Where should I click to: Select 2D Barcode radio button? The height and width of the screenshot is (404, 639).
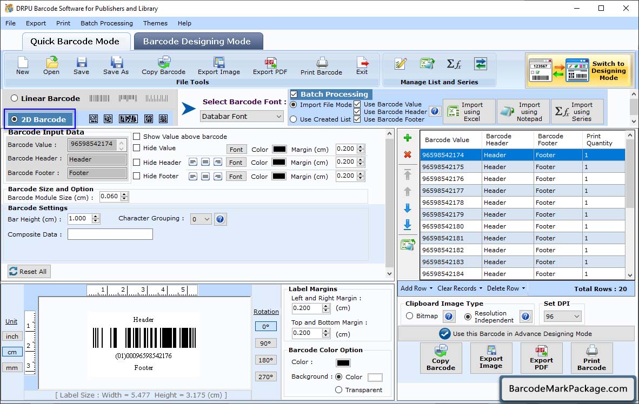click(x=14, y=119)
